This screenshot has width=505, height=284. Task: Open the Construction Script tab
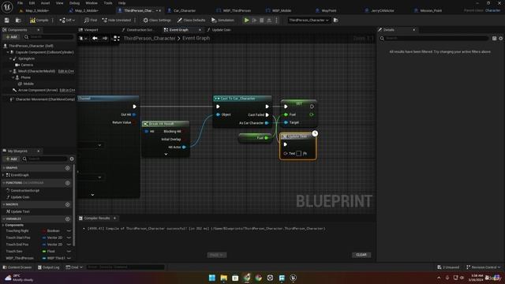pos(140,30)
